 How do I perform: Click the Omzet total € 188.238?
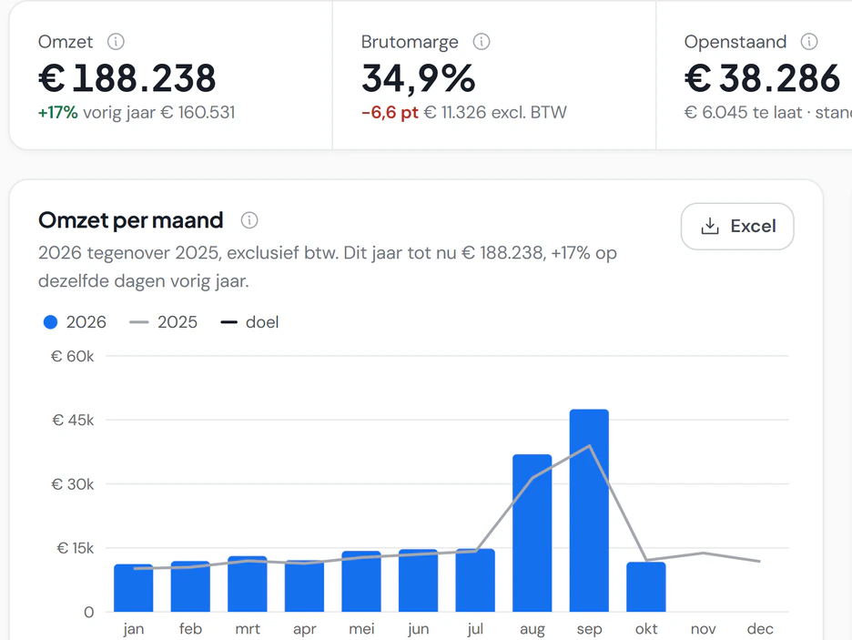point(127,77)
